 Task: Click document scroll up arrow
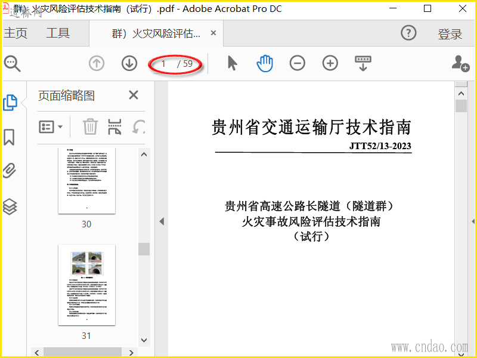pos(461,94)
